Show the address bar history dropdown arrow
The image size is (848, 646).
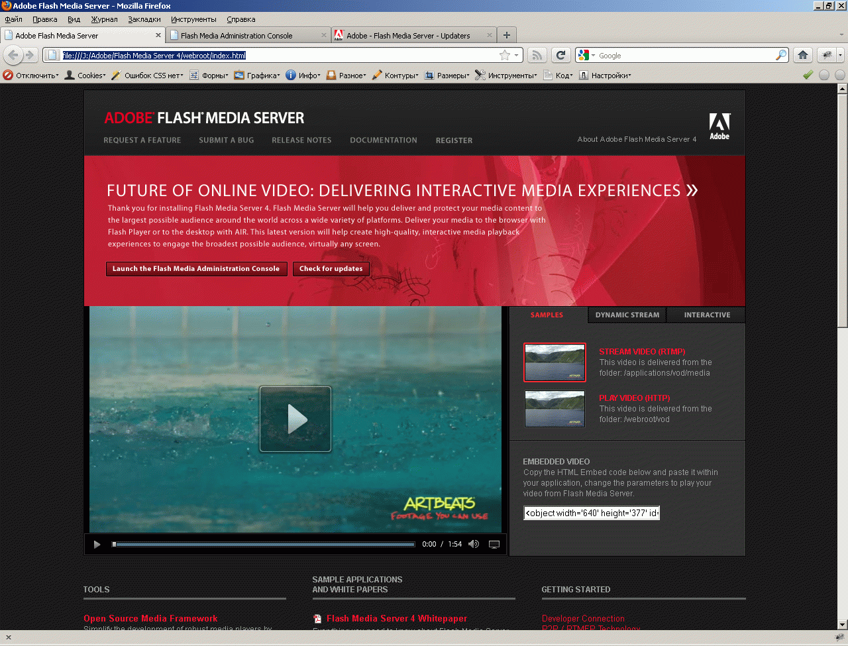tap(517, 55)
